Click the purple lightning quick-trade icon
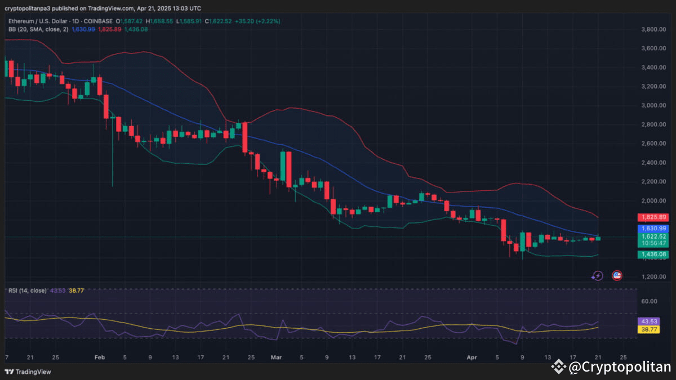Image resolution: width=676 pixels, height=380 pixels. [597, 275]
